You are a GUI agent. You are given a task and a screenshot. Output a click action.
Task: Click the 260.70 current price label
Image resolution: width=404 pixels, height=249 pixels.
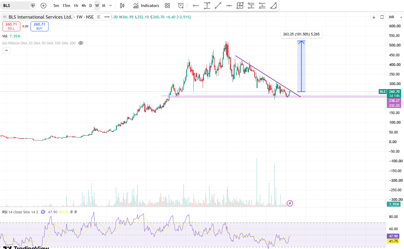pyautogui.click(x=394, y=91)
